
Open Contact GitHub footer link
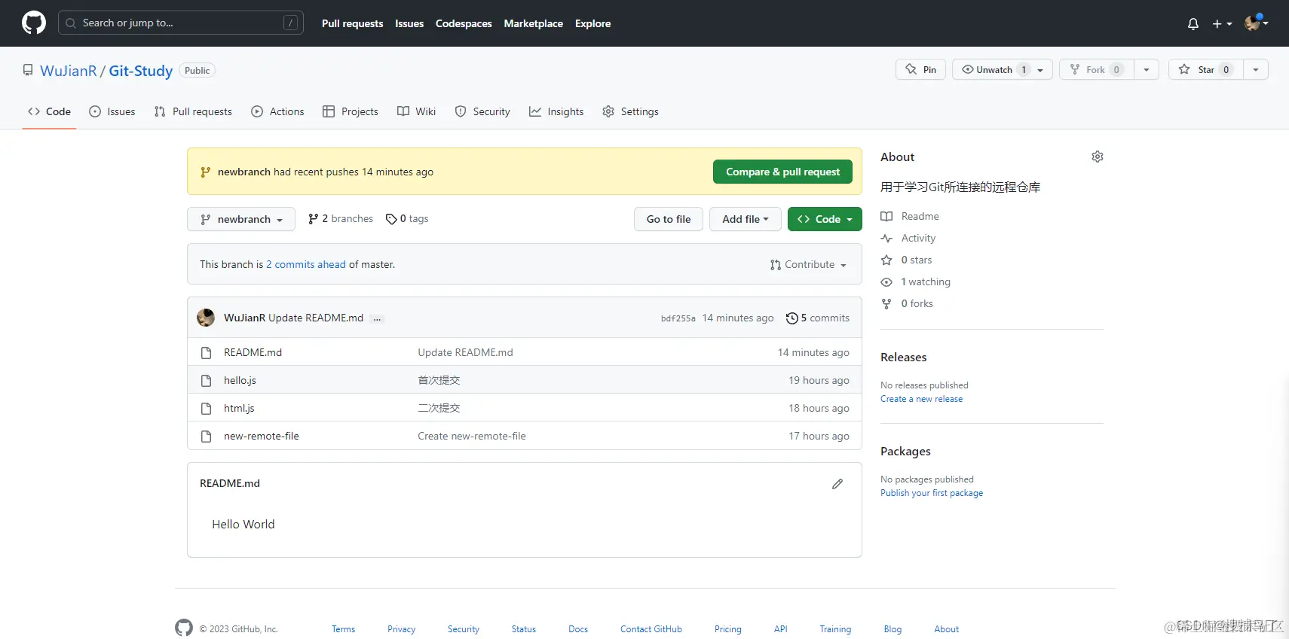coord(651,629)
